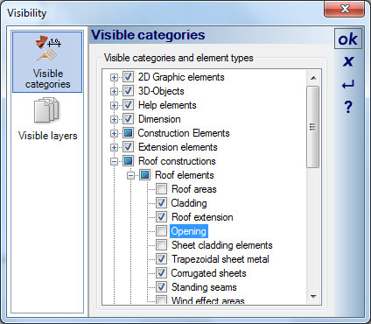Click the return arrow icon
The height and width of the screenshot is (324, 371).
[348, 84]
